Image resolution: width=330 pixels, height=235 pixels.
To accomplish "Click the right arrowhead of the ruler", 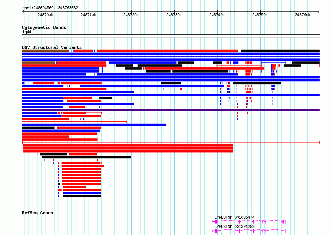I will click(x=319, y=11).
